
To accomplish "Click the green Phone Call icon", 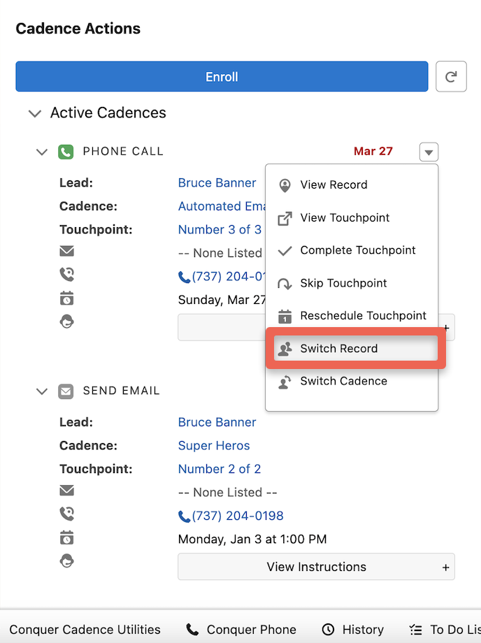I will click(x=66, y=152).
